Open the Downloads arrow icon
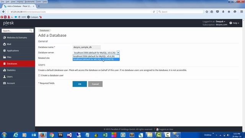 [x=223, y=12]
